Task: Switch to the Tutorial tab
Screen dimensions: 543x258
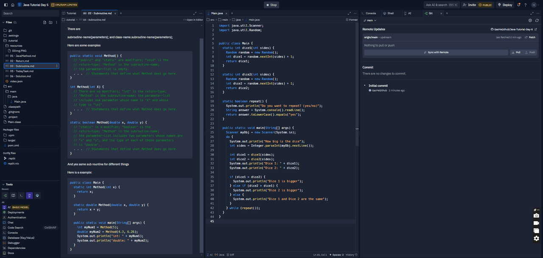Action: [69, 13]
